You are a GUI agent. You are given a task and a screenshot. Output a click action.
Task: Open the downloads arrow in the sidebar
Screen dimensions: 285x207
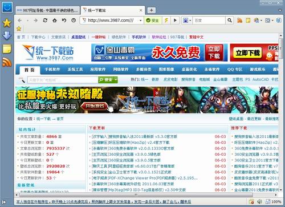pyautogui.click(x=7, y=35)
